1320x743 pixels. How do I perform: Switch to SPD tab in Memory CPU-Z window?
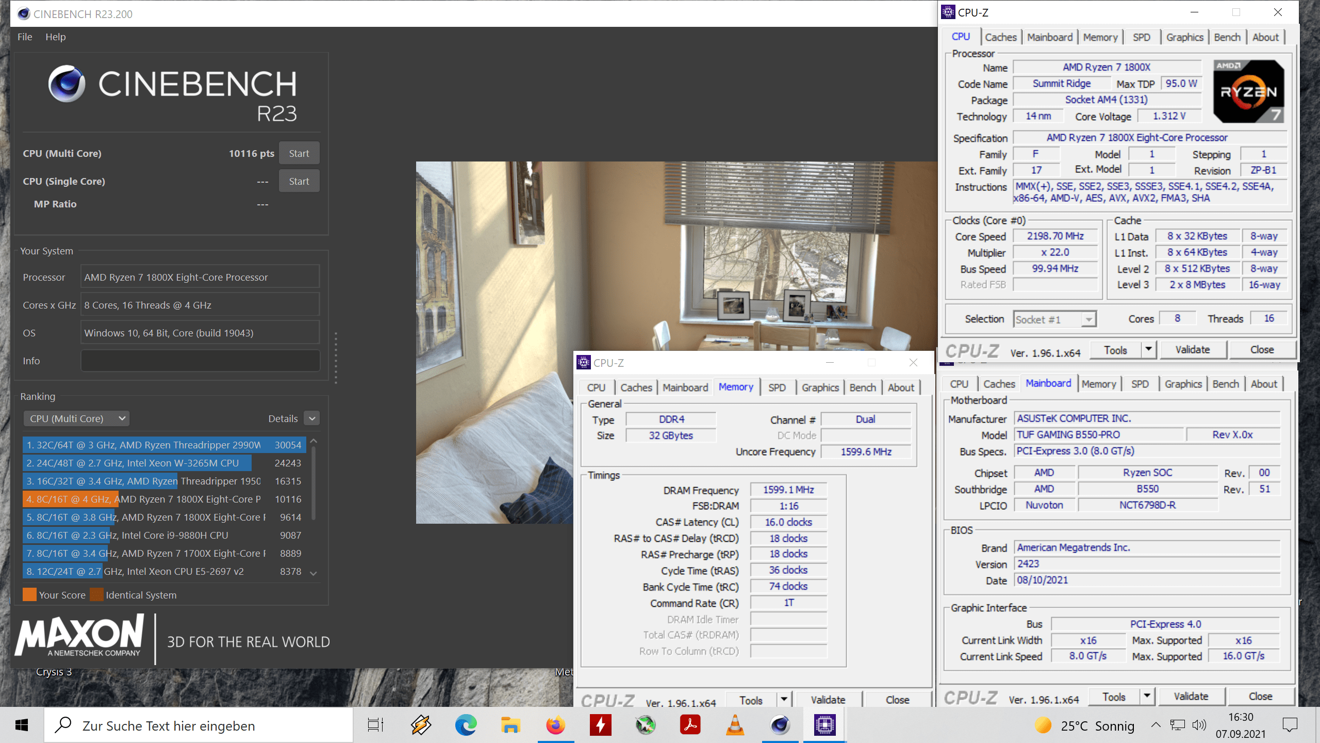[x=777, y=387]
